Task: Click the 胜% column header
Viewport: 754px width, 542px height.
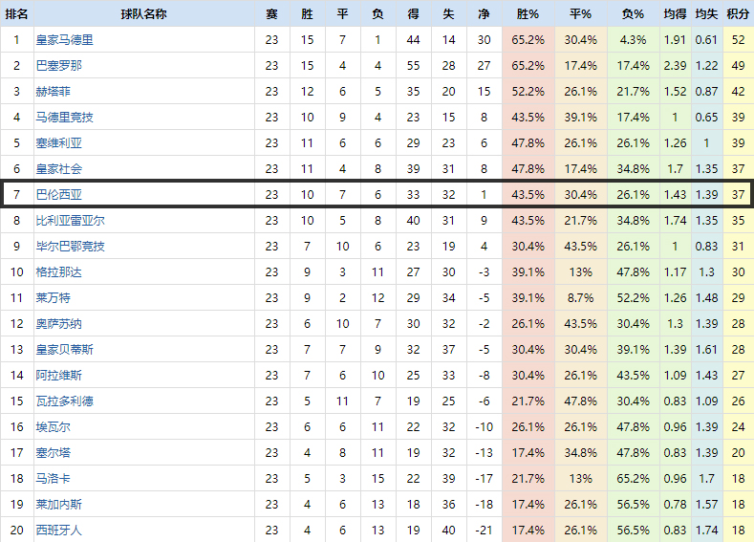Action: 528,14
